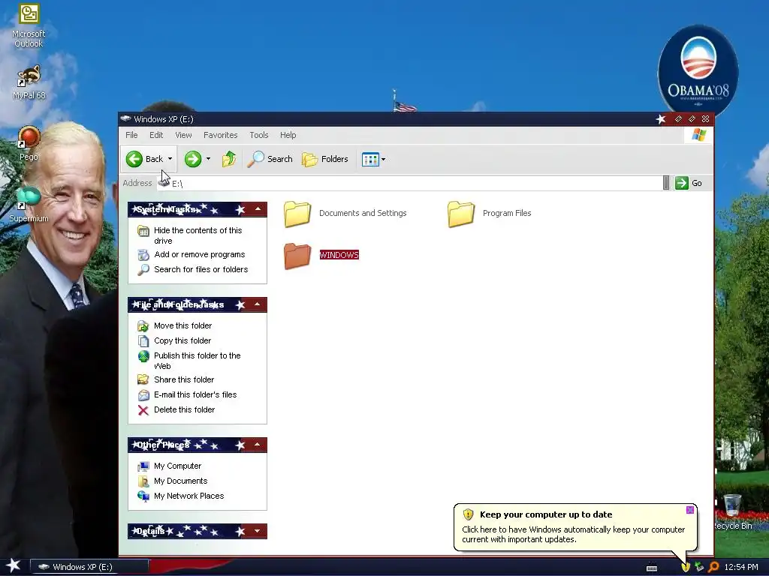Open the Edit menu

point(156,135)
